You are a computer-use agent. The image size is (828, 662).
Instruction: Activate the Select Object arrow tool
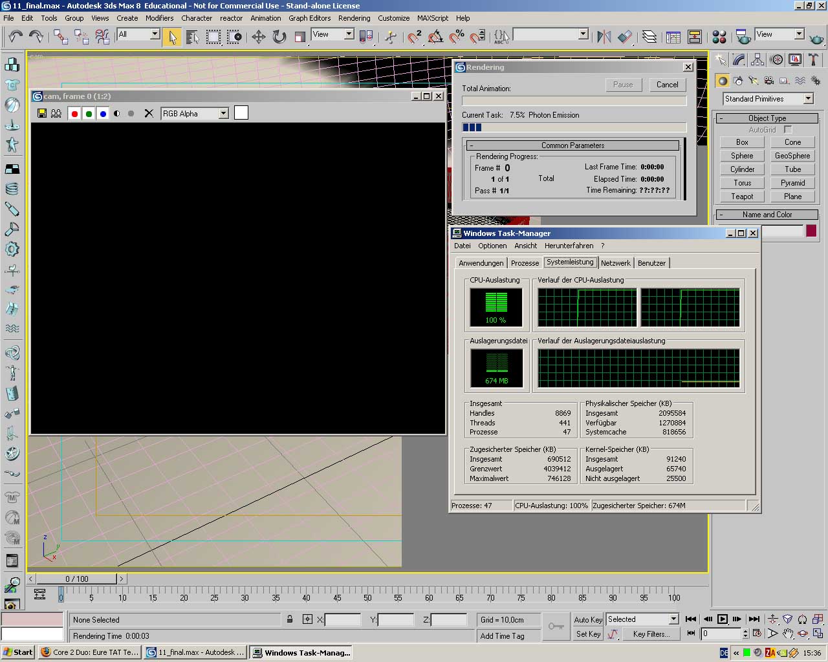pos(172,37)
